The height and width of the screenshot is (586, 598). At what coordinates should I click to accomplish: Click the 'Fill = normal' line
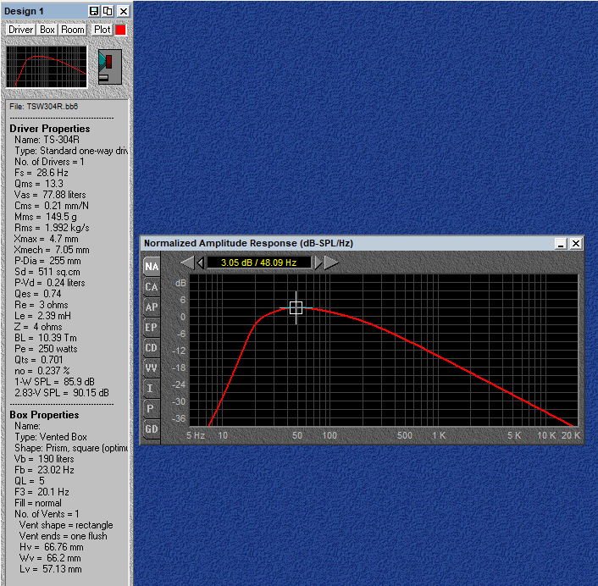tap(38, 503)
